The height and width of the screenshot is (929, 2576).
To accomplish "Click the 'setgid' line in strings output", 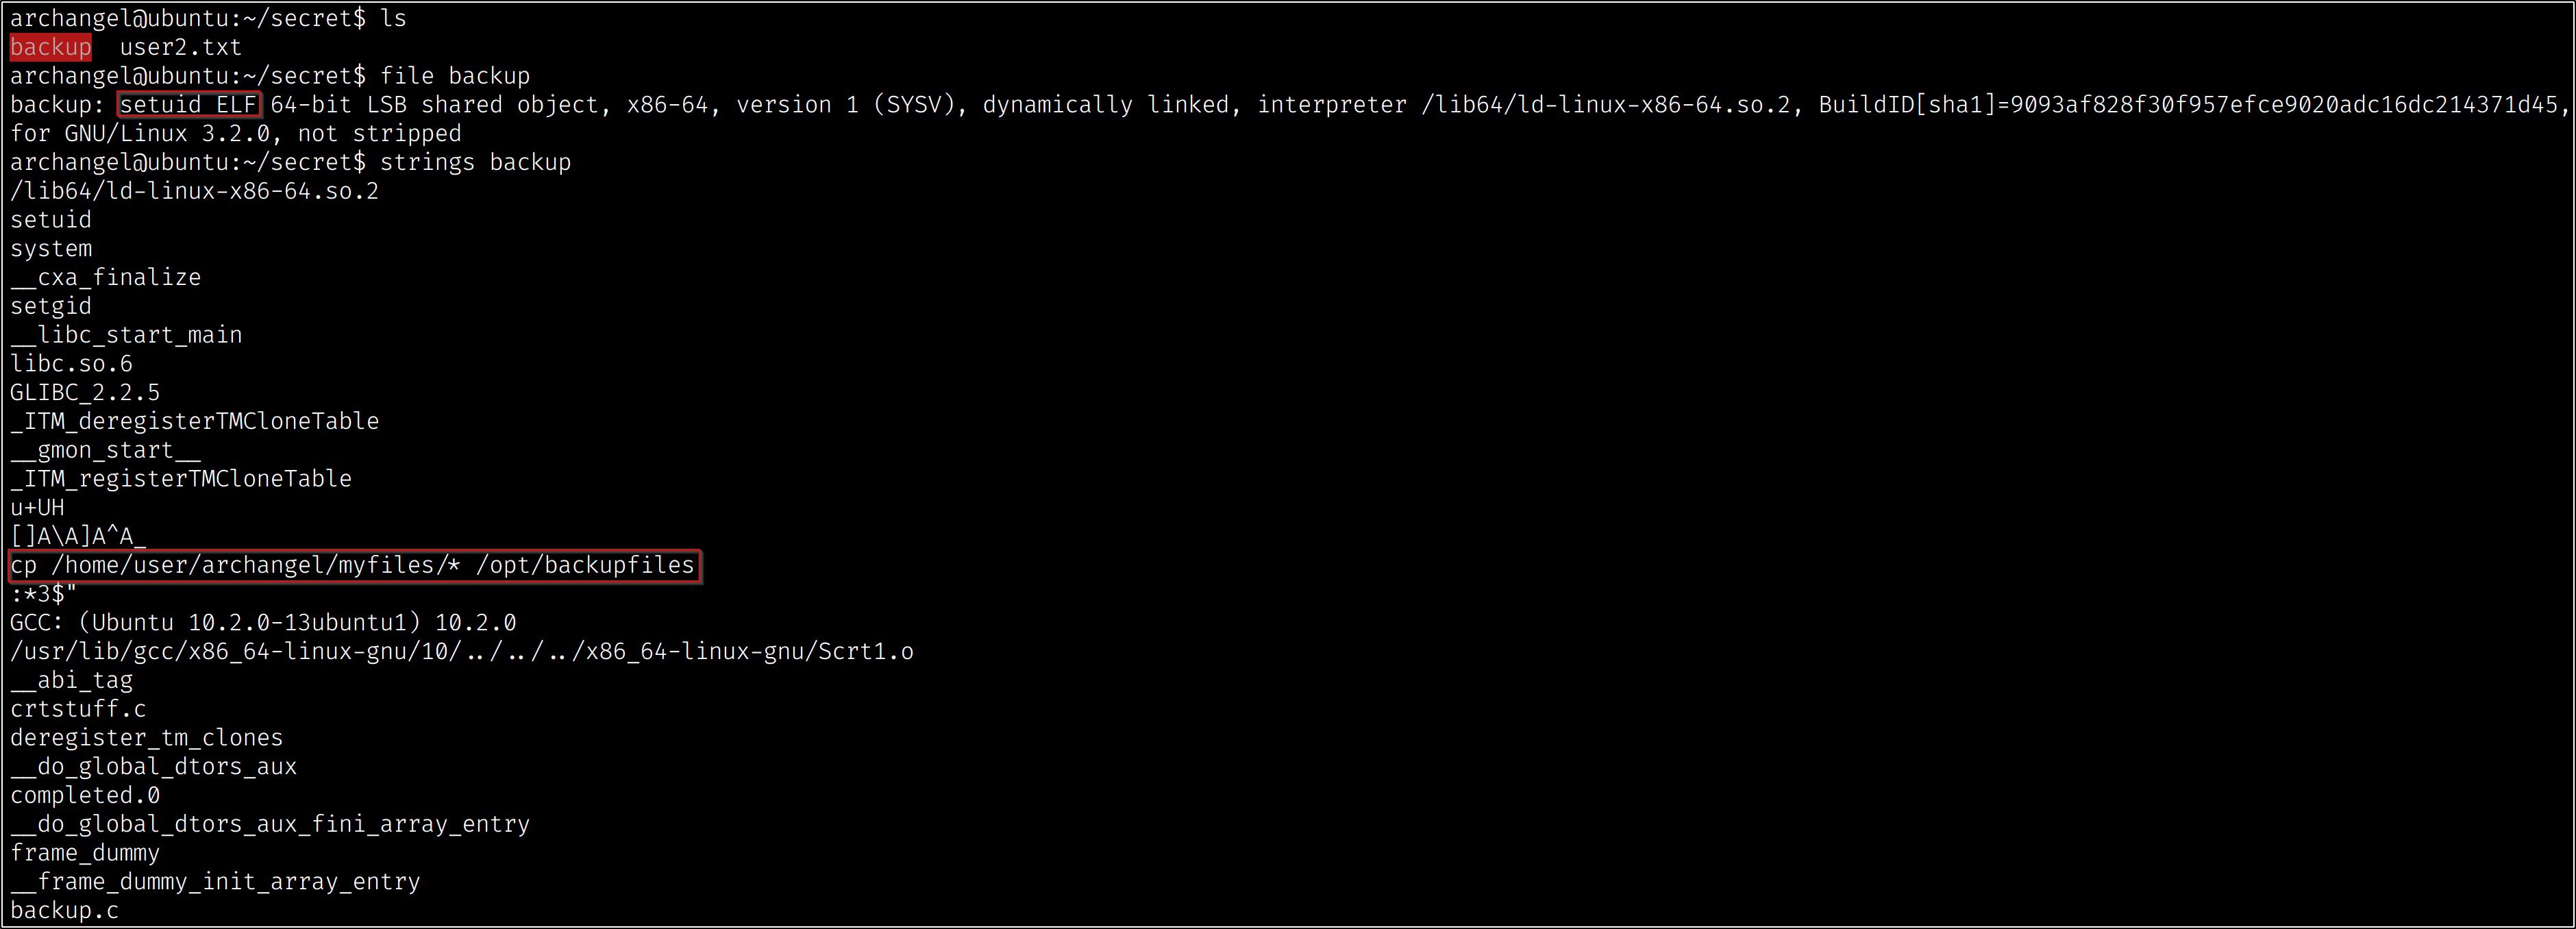I will pyautogui.click(x=51, y=306).
